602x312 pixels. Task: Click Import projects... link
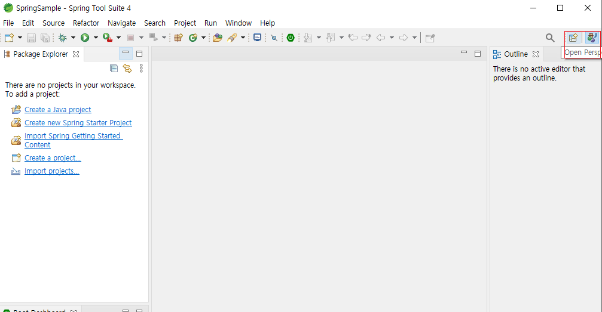[51, 171]
